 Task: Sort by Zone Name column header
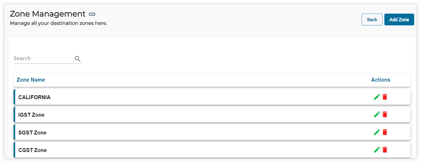pyautogui.click(x=31, y=80)
